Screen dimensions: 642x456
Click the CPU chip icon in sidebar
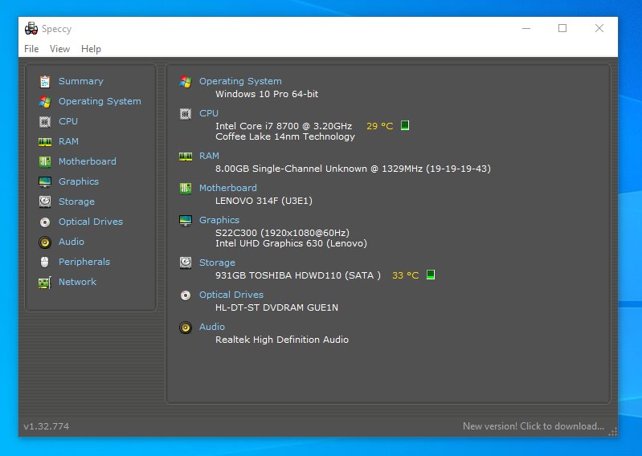45,121
